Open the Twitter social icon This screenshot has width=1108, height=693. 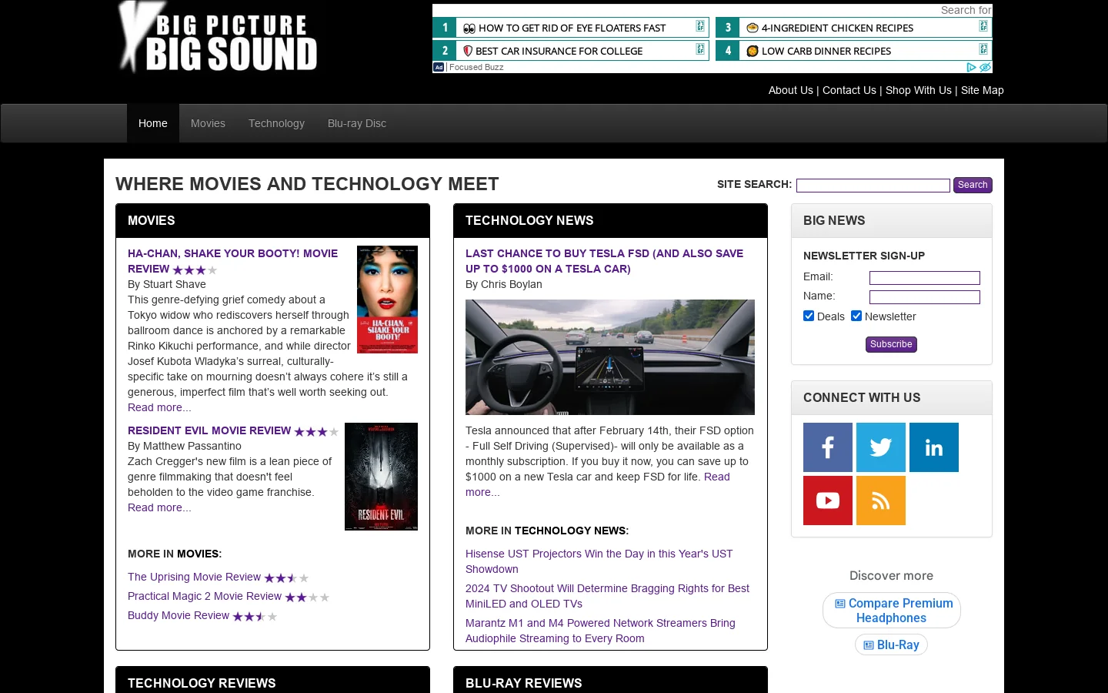coord(881,447)
